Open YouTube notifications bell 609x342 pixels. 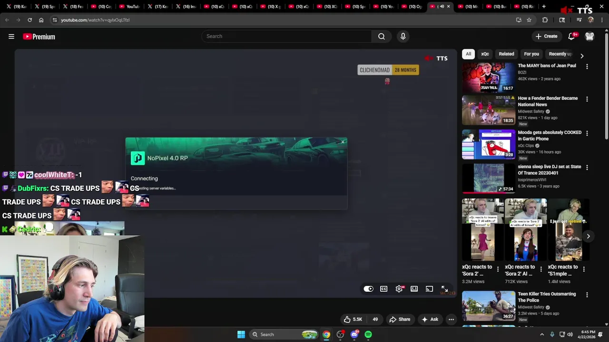[x=571, y=36]
